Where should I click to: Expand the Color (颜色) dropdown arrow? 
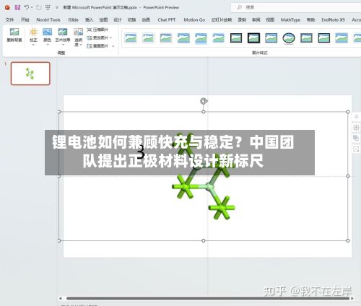pyautogui.click(x=48, y=45)
